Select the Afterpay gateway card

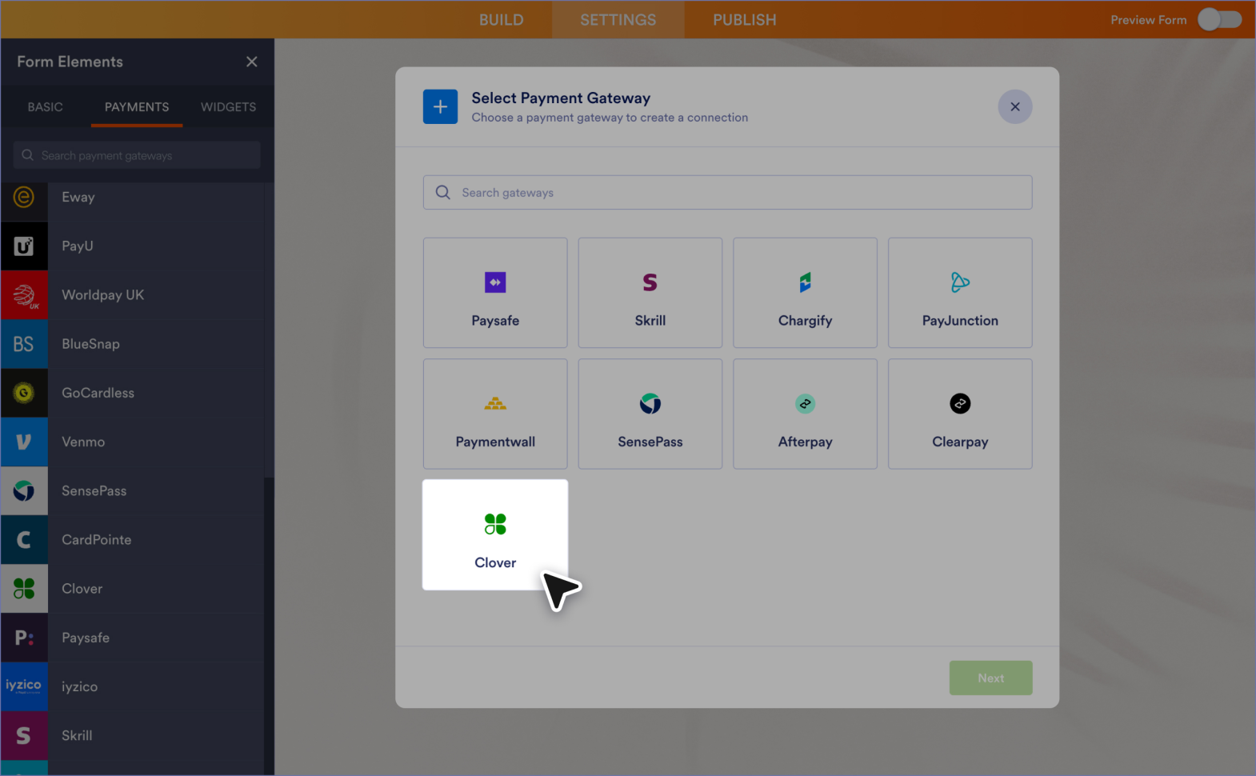(805, 414)
